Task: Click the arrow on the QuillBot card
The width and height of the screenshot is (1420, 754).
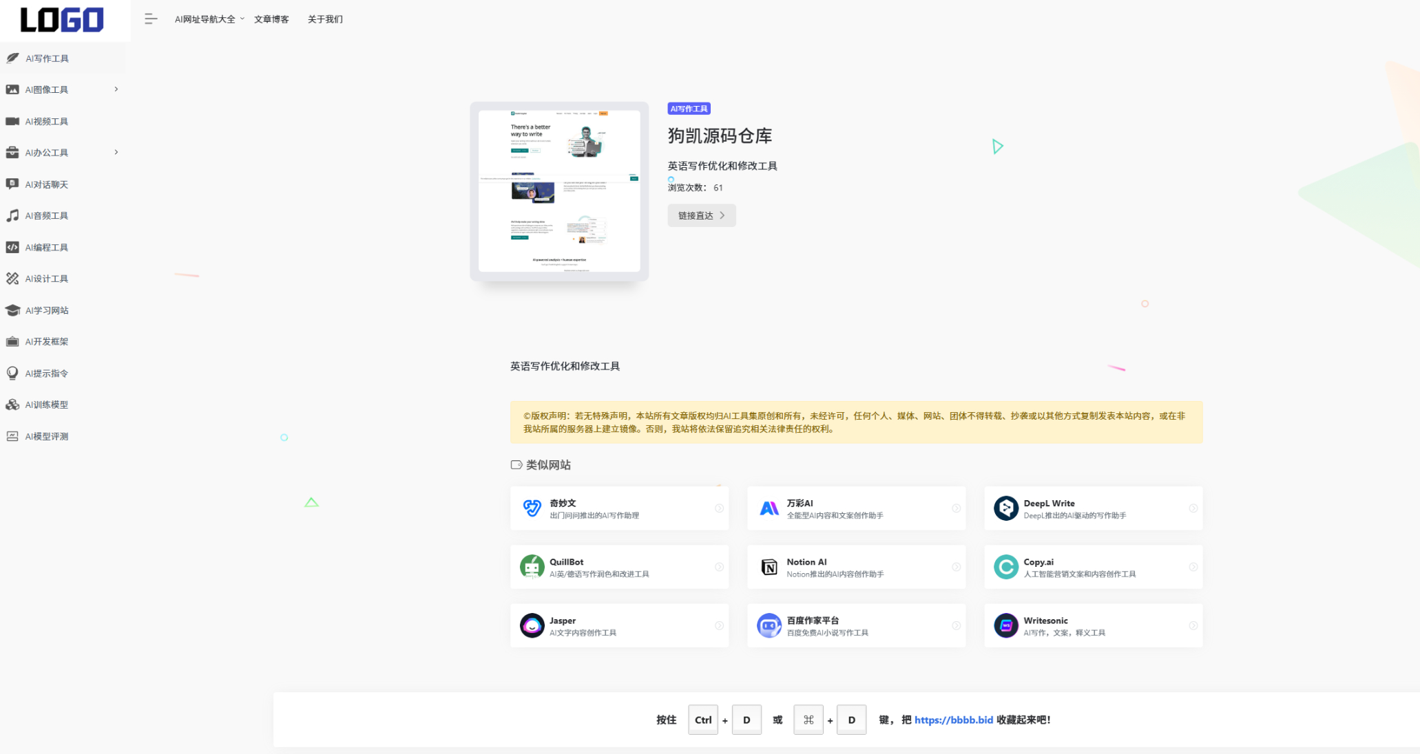Action: [719, 567]
